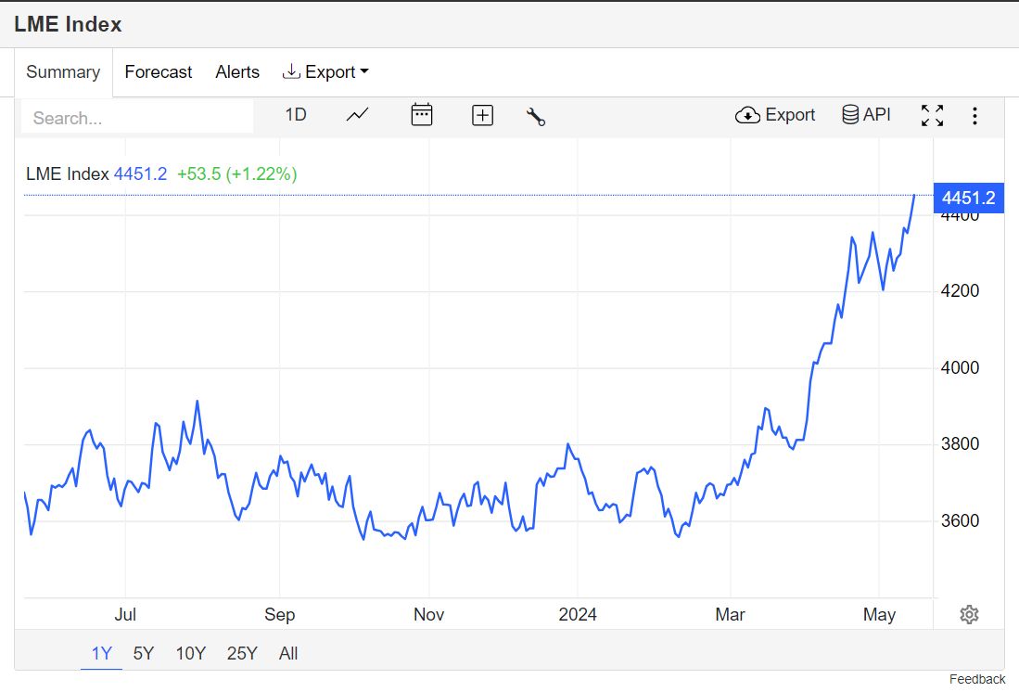Click the cloud Export button in chart toolbar

pyautogui.click(x=774, y=115)
